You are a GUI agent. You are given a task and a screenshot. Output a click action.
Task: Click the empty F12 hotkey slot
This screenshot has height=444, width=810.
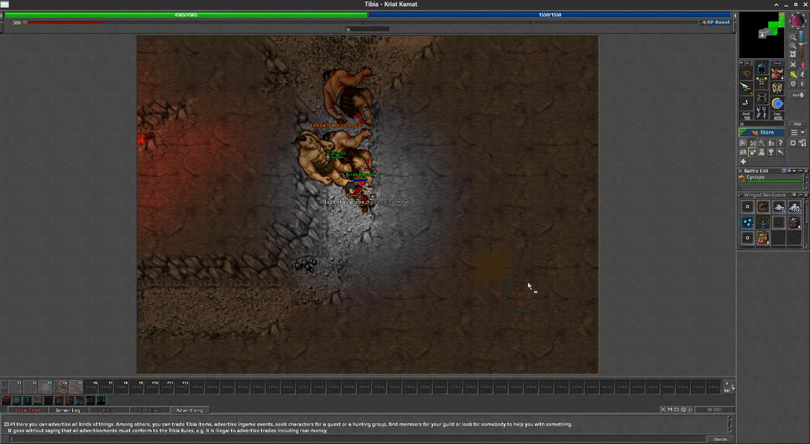click(182, 387)
